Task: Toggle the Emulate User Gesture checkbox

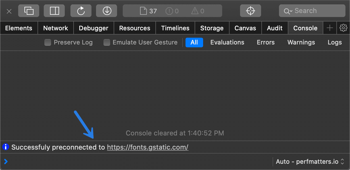Action: (x=107, y=42)
